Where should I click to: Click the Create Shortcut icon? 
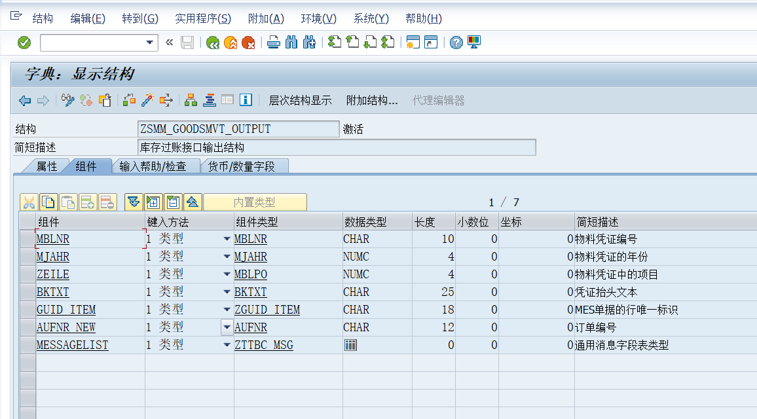pyautogui.click(x=431, y=43)
